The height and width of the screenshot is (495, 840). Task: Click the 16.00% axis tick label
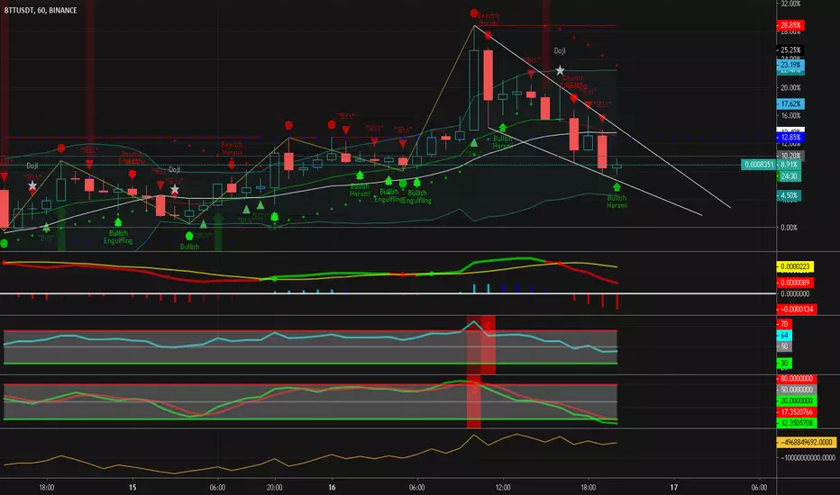tap(790, 115)
